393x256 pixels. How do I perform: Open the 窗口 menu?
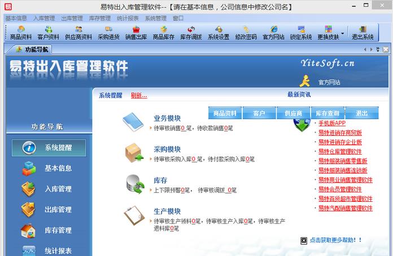click(178, 18)
